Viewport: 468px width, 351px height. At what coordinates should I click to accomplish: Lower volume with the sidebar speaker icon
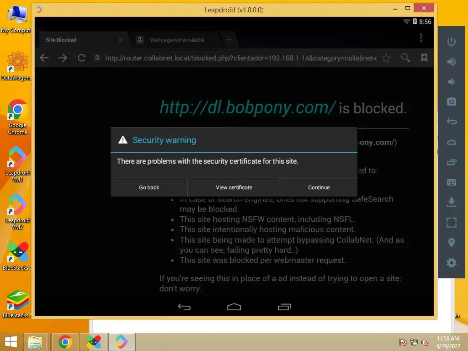tap(451, 81)
